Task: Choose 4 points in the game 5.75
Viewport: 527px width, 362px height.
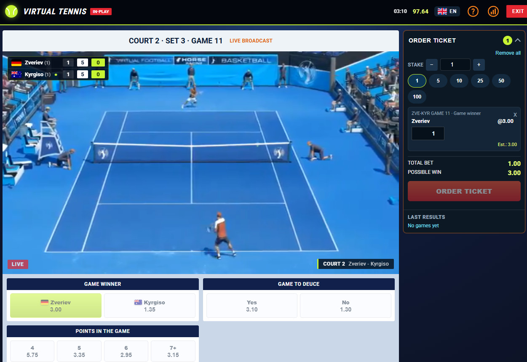Action: tap(32, 351)
